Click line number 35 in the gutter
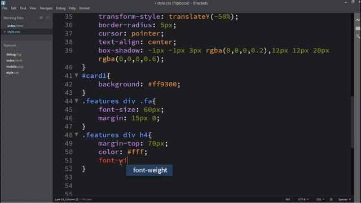Image resolution: width=361 pixels, height=203 pixels. click(x=68, y=16)
